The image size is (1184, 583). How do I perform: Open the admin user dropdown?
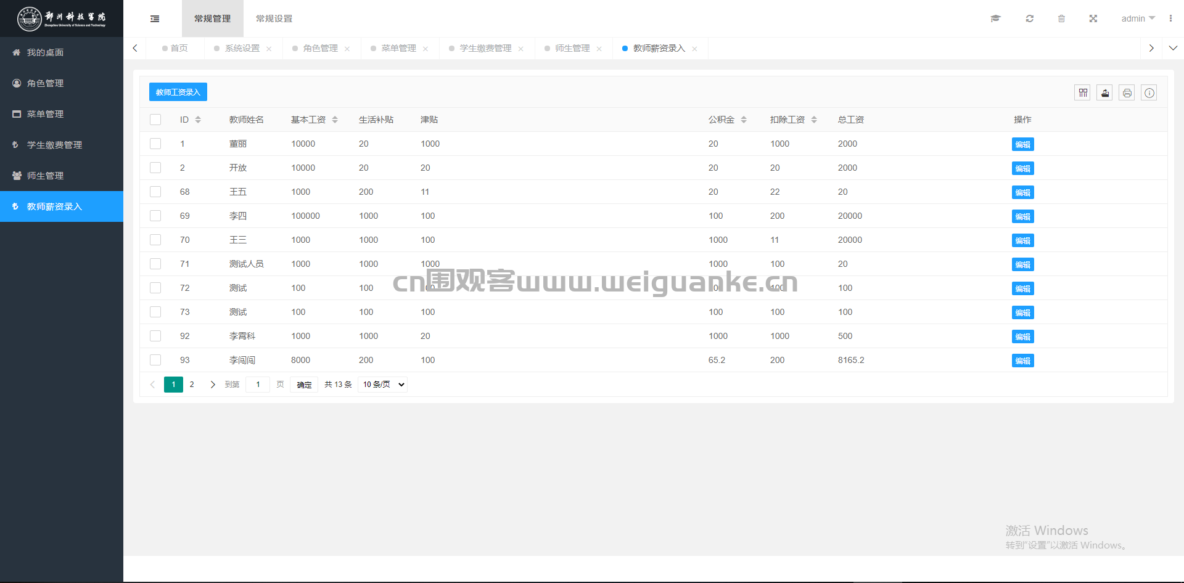coord(1138,18)
